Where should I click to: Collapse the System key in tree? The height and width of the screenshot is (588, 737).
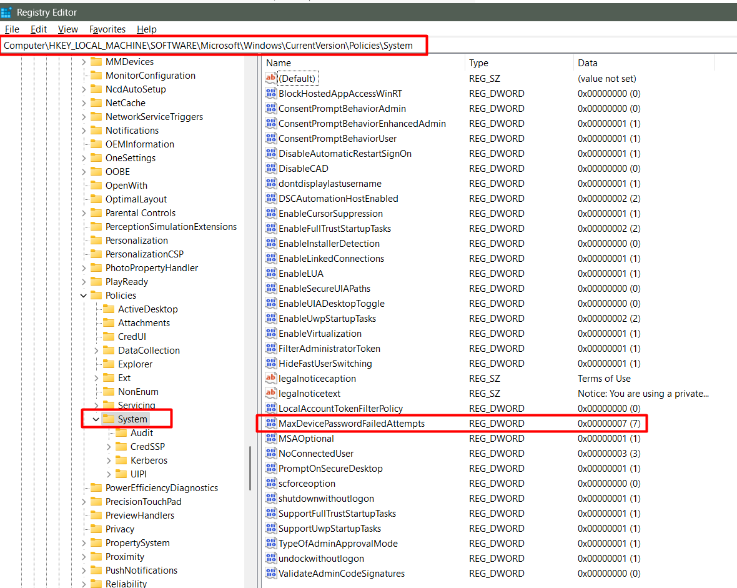96,419
